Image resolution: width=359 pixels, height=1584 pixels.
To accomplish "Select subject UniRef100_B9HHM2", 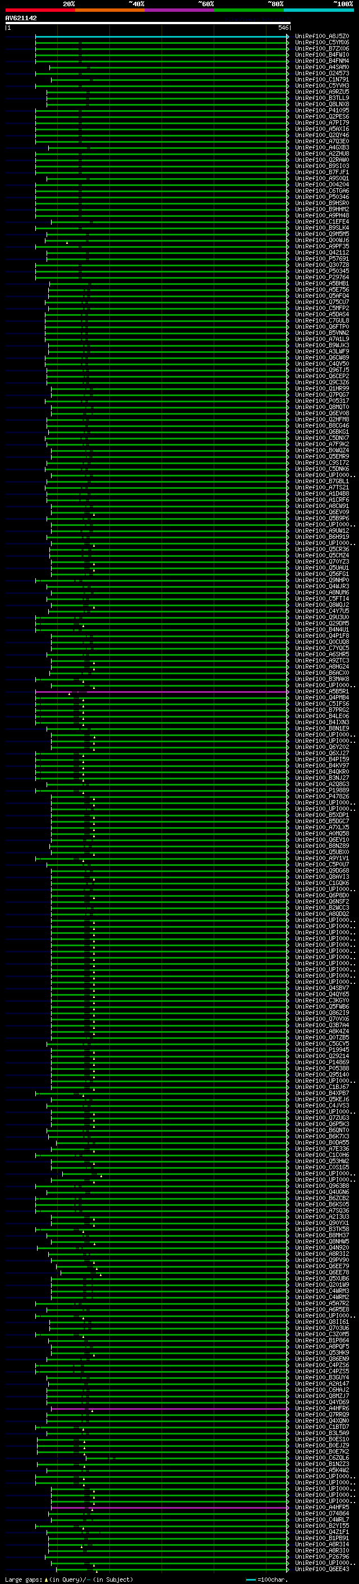I will (322, 209).
